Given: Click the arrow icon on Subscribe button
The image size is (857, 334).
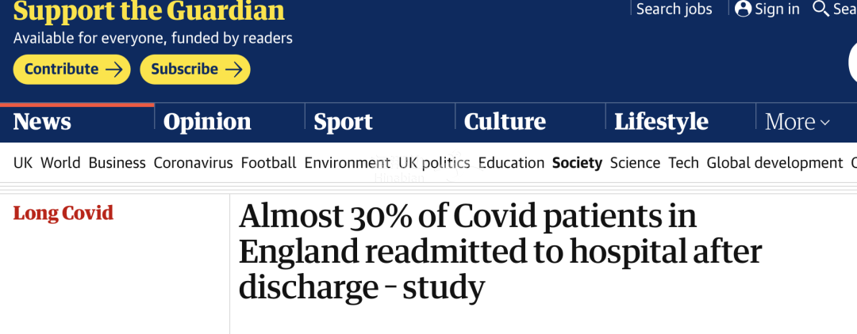Looking at the screenshot, I should 233,69.
